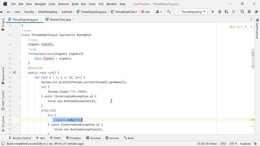Toggle read-only lock icon in status bar

click(x=255, y=144)
